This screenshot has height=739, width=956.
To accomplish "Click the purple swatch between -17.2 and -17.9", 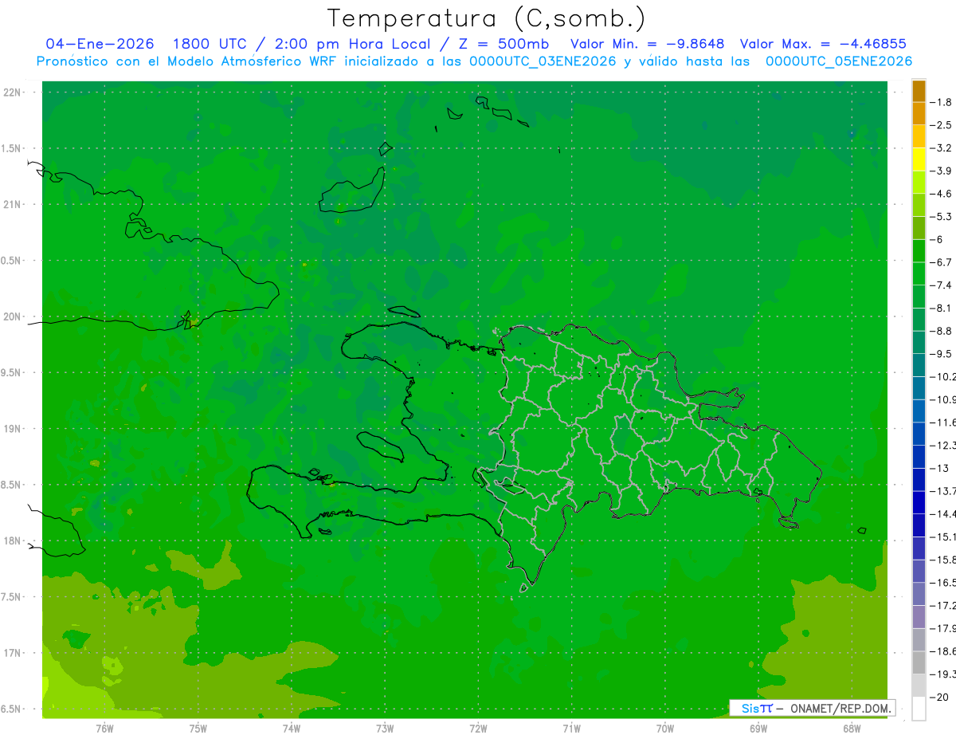I will tap(919, 617).
